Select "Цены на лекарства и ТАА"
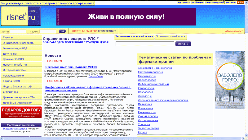 [x=21, y=97]
